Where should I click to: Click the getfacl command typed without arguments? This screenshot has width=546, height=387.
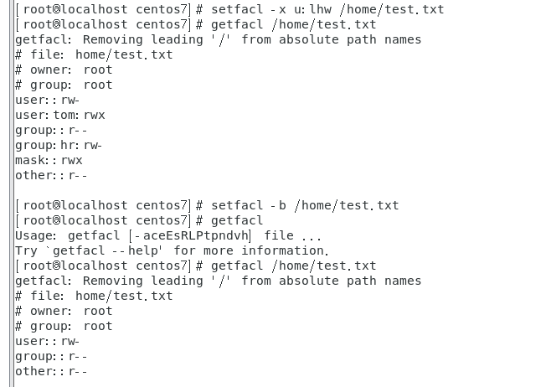(x=237, y=220)
